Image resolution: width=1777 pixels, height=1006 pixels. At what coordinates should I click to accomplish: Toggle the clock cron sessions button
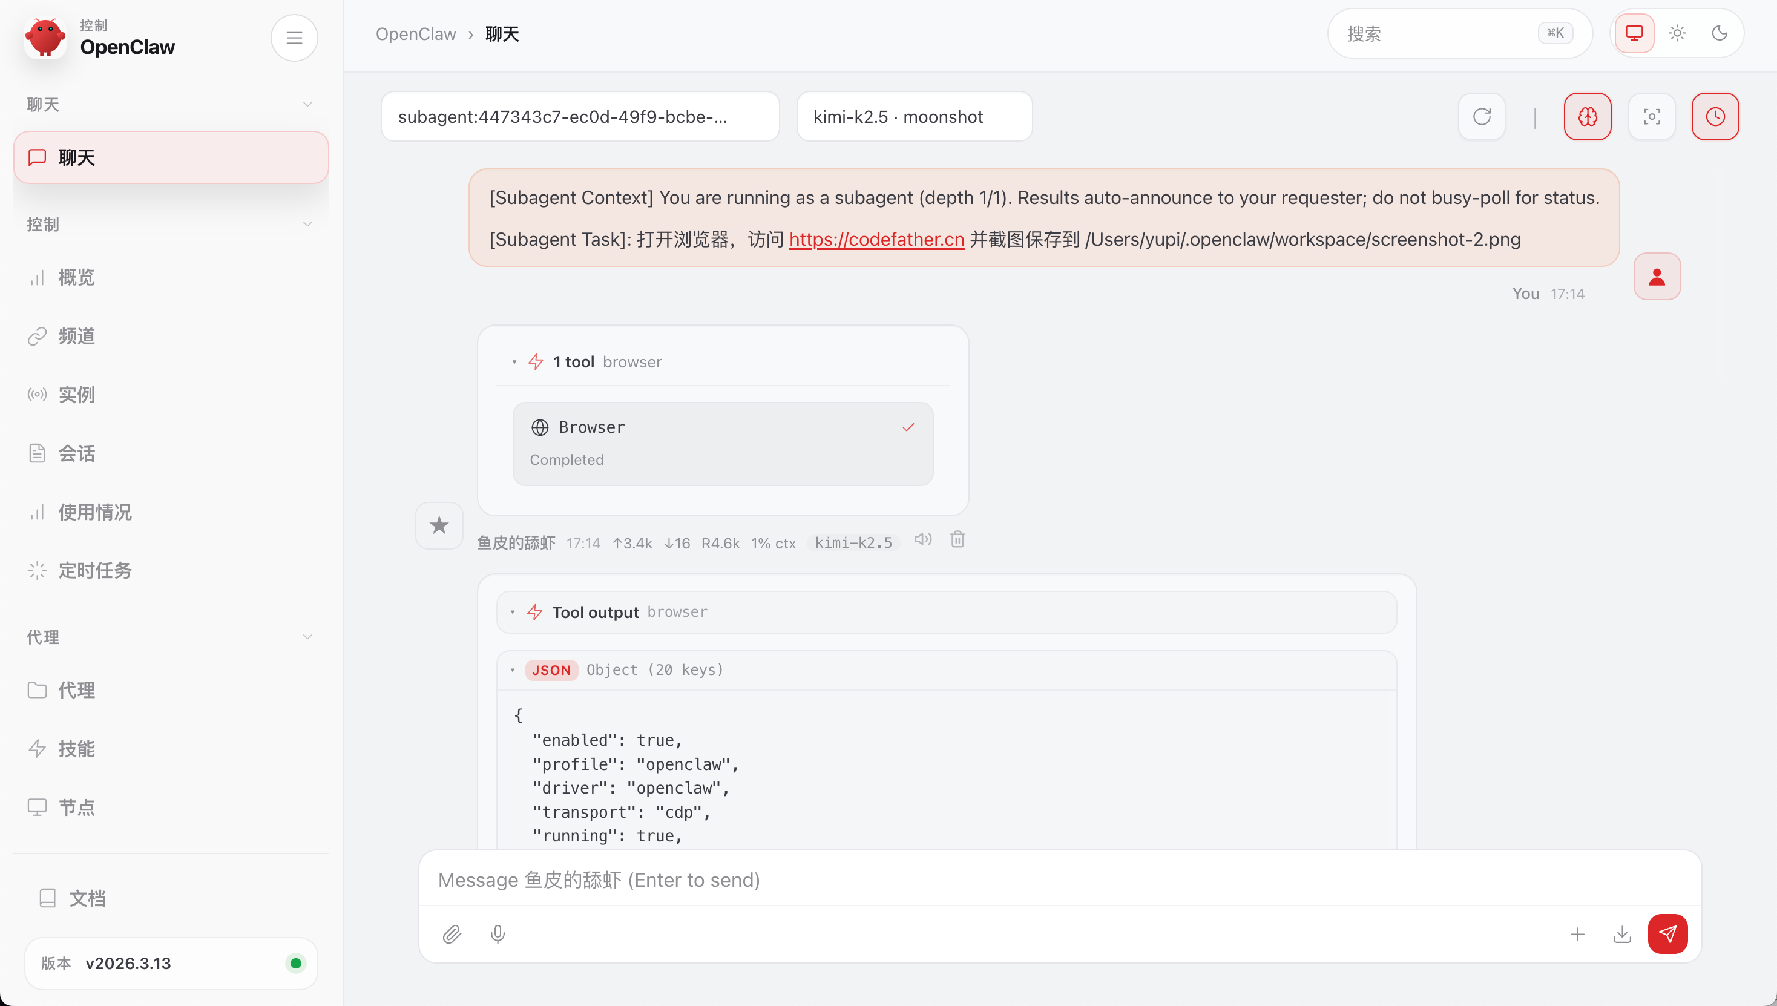(x=1715, y=117)
